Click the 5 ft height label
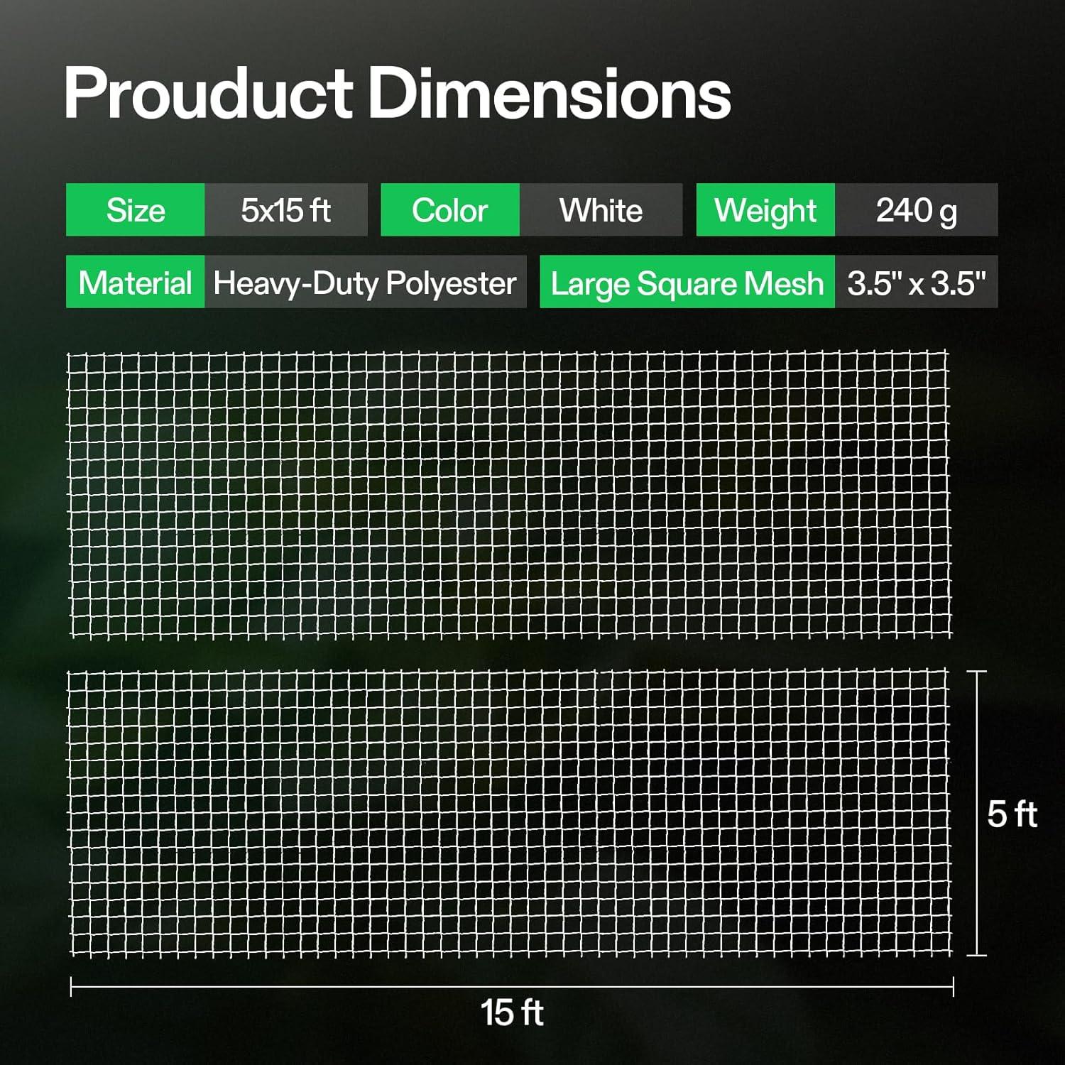 (x=1012, y=814)
